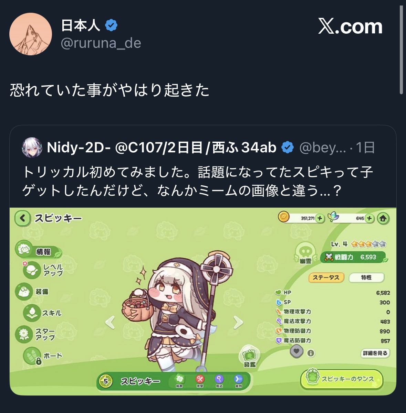Open the @ruruna_de handle link
406x413 pixels.
(101, 43)
